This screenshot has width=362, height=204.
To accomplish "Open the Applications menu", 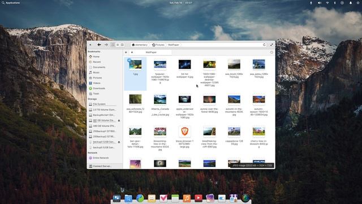I will point(11,3).
